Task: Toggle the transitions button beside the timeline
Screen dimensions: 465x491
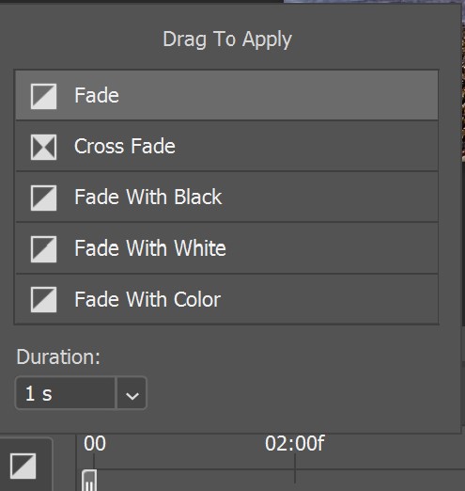Action: [23, 466]
